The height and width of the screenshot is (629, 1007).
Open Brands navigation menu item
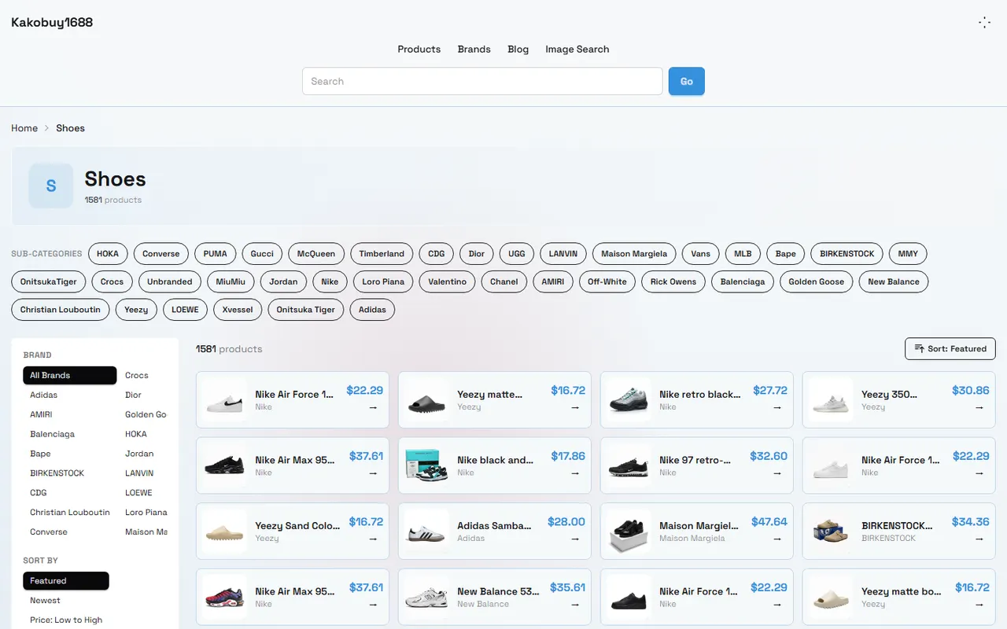[474, 49]
